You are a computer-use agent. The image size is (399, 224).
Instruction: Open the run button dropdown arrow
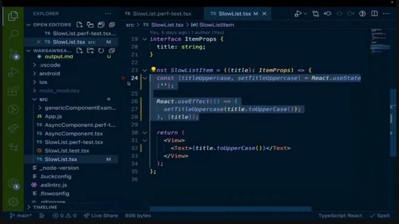coord(305,14)
